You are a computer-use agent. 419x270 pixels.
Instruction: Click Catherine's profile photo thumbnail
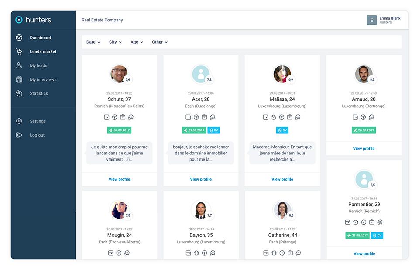tap(282, 210)
